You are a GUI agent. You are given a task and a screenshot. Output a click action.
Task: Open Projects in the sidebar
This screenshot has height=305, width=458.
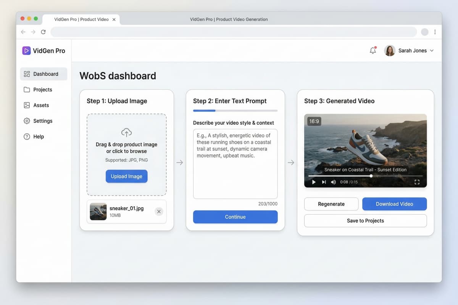(42, 90)
